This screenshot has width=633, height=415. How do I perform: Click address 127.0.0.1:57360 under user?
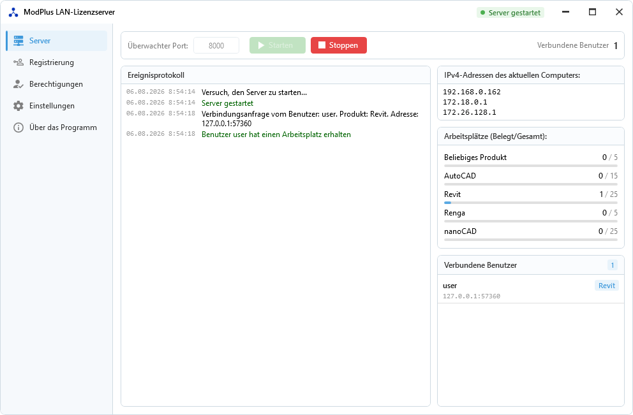click(x=472, y=296)
